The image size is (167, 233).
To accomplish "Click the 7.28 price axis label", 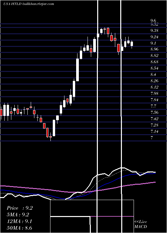I will click(154, 125).
